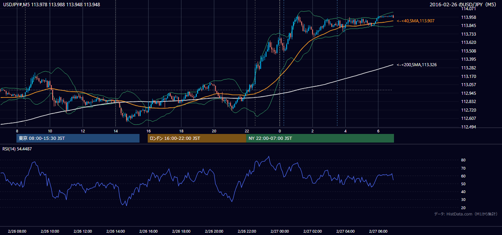Click RSI scale value 70
Screen dimensions: 502x235
click(x=464, y=168)
